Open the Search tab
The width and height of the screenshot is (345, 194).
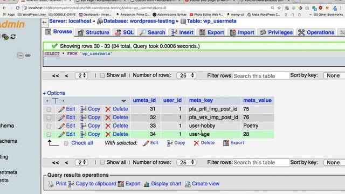(x=152, y=32)
